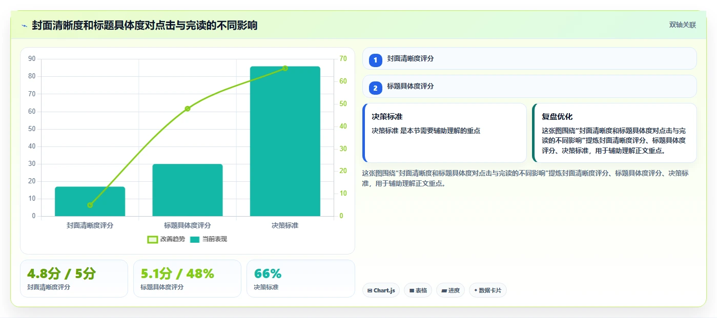The width and height of the screenshot is (717, 318).
Task: Click the left axis value 90
Action: point(32,59)
